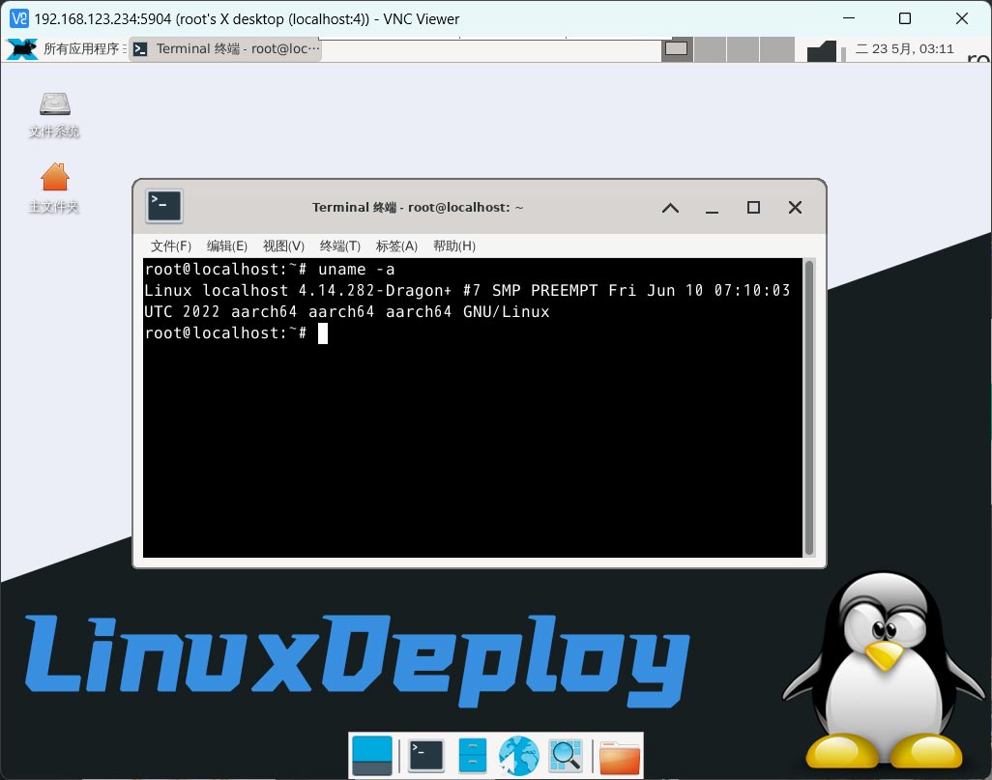
Task: Open the 文件(F) menu
Action: [x=171, y=246]
